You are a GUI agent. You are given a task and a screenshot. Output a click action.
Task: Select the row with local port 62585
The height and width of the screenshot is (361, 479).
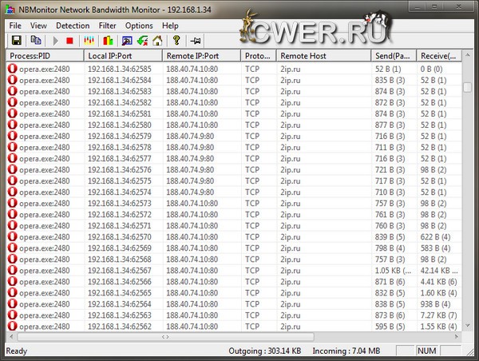[x=120, y=69]
